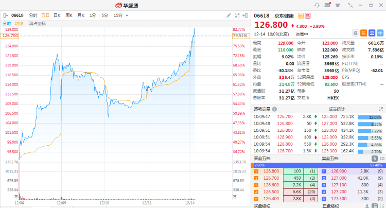The height and width of the screenshot is (208, 386).
Task: Click the 6.6K volume cell of bid 4
Action: (293, 192)
